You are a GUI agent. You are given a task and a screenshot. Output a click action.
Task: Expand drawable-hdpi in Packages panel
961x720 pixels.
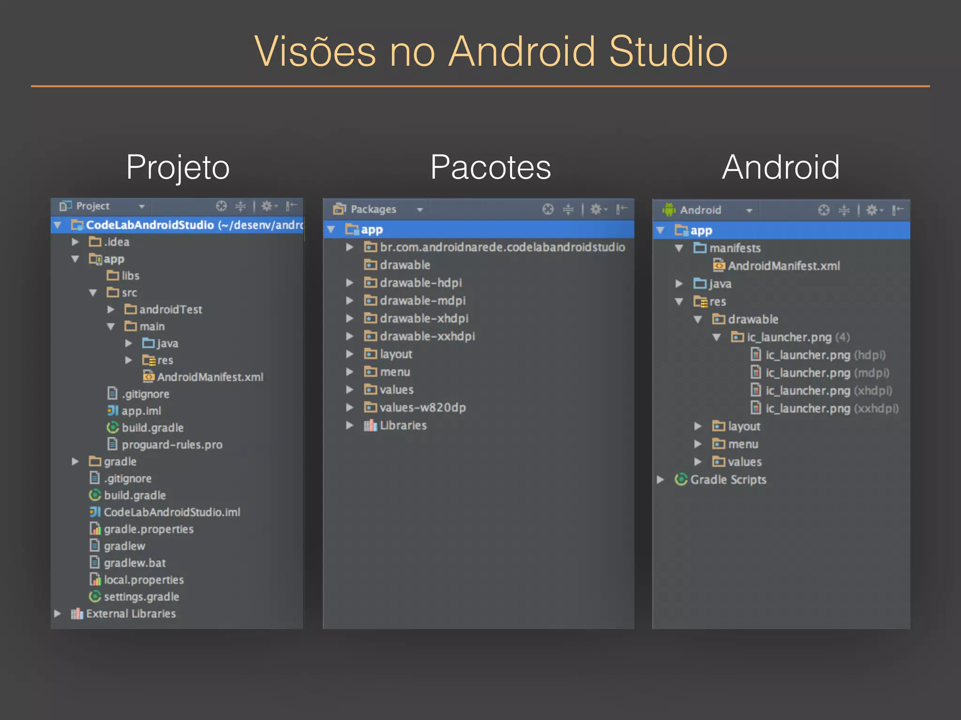point(350,282)
